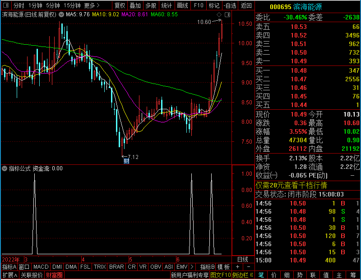Screen dimensions: 361x280
Task: Select the 笔 tick-by-tick tab
Action: [261, 275]
